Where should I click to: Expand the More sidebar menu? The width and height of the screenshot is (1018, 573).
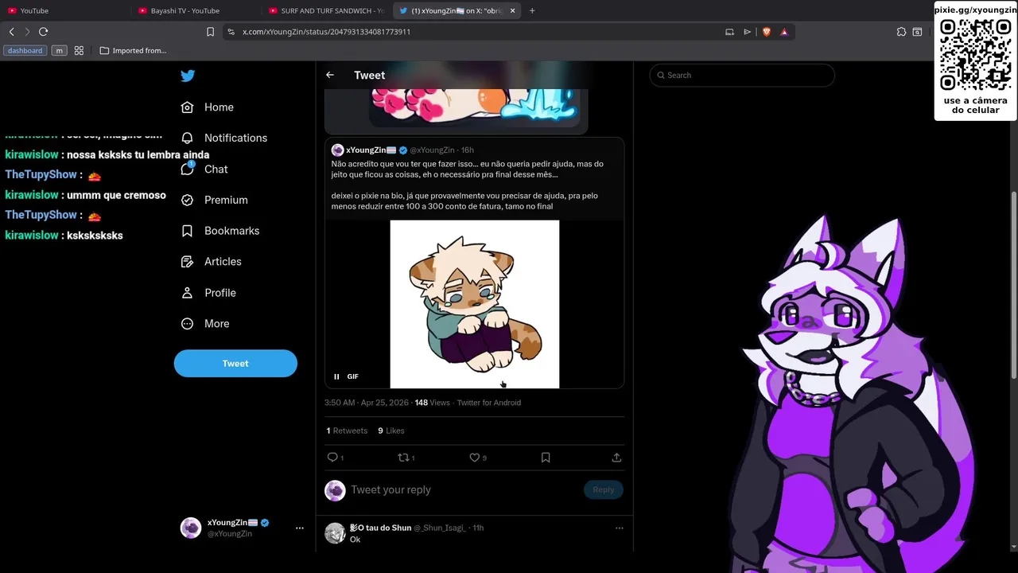click(205, 324)
